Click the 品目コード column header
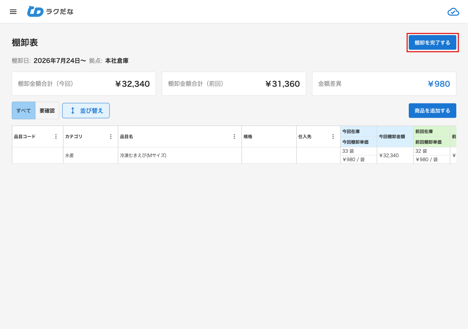The width and height of the screenshot is (468, 329). pyautogui.click(x=38, y=136)
